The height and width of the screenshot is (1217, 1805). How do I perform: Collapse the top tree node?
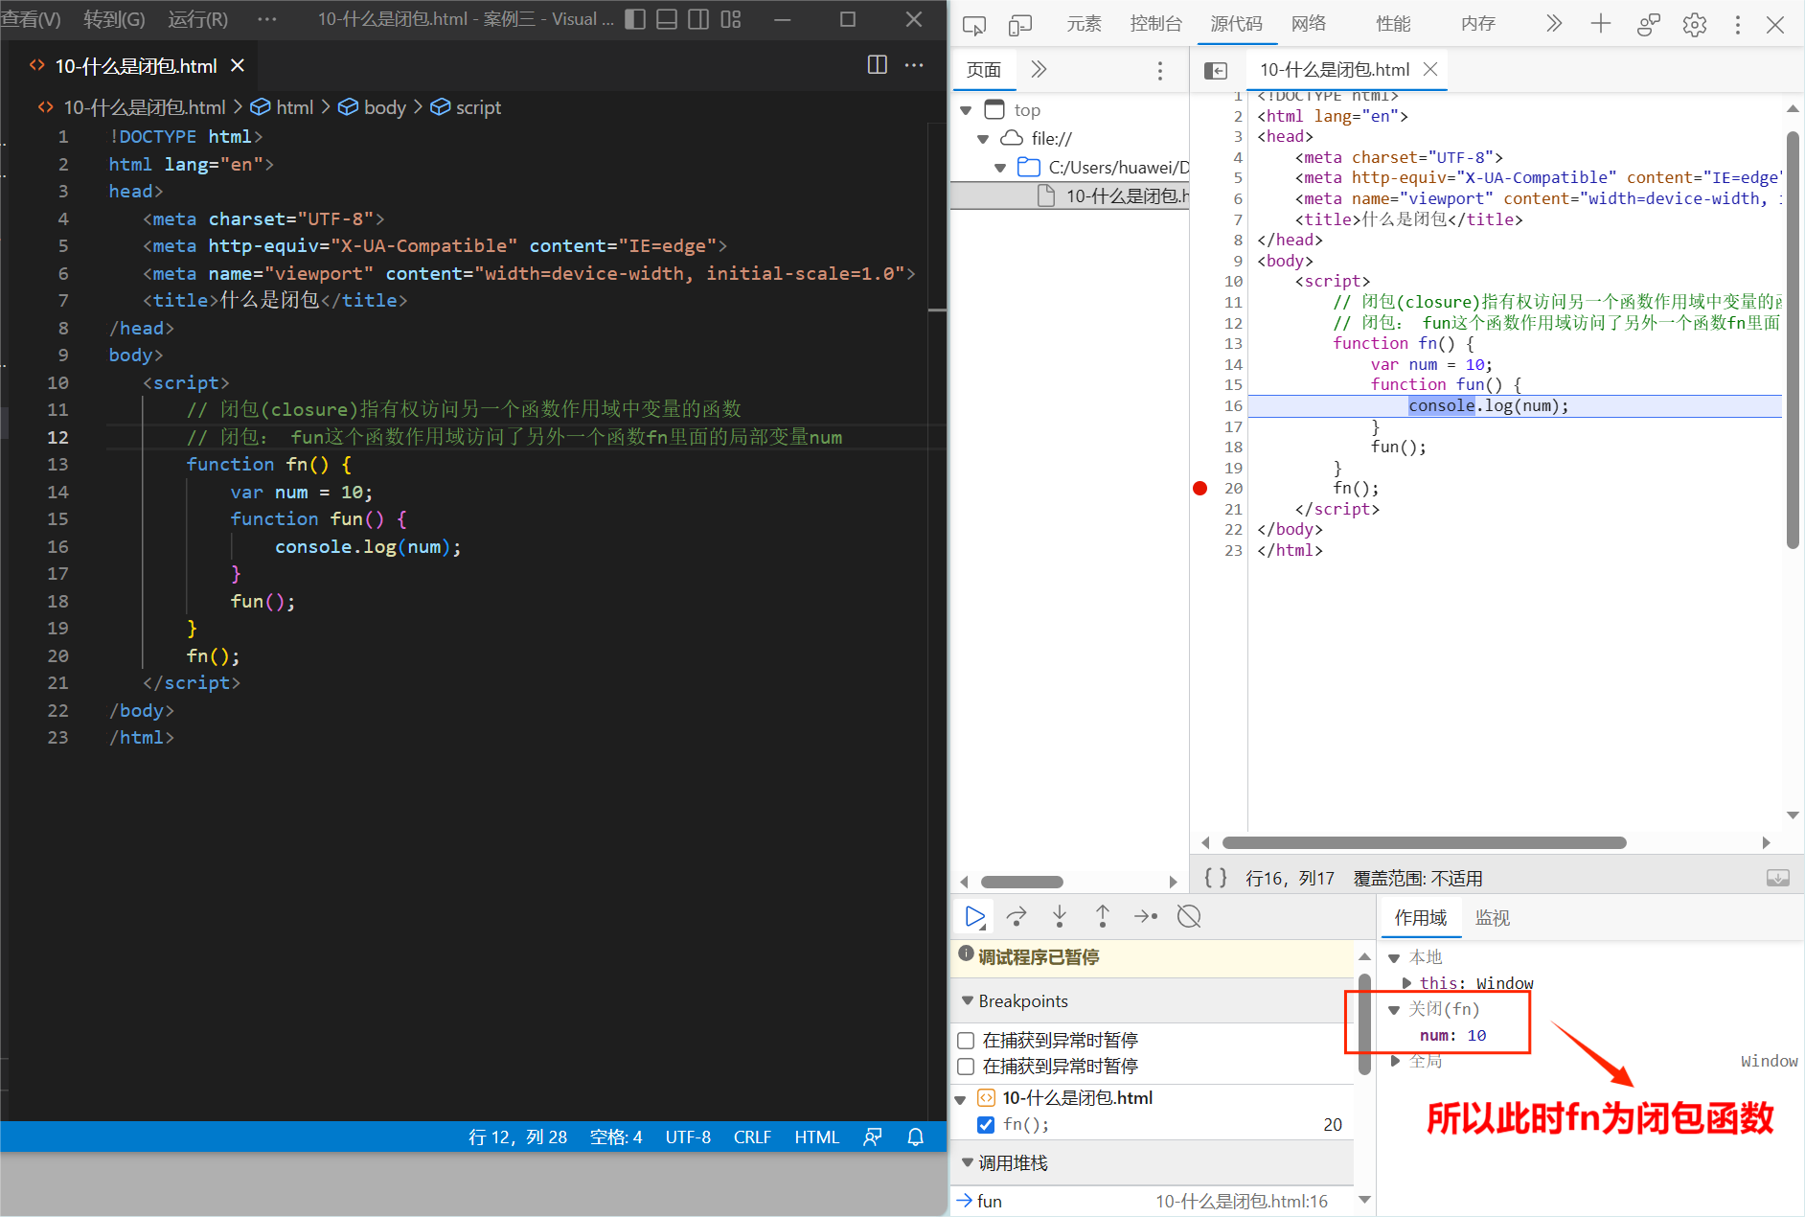(966, 110)
